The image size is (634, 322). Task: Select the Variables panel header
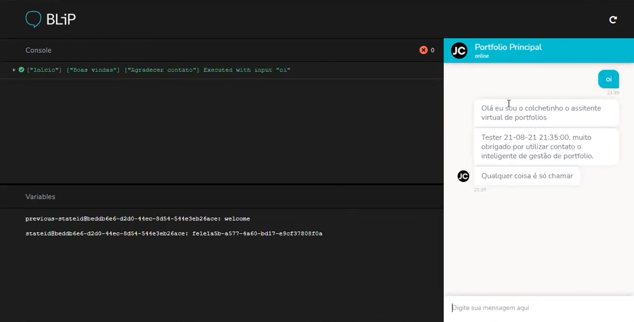click(x=40, y=197)
